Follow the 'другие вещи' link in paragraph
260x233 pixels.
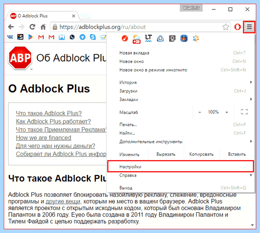click(x=63, y=201)
